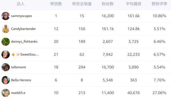The image size is (171, 99).
Task: Click Candybartender cartoon avatar
Action: [x=6, y=29]
